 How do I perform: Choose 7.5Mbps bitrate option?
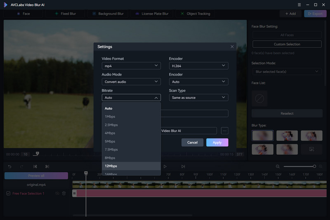pos(131,149)
